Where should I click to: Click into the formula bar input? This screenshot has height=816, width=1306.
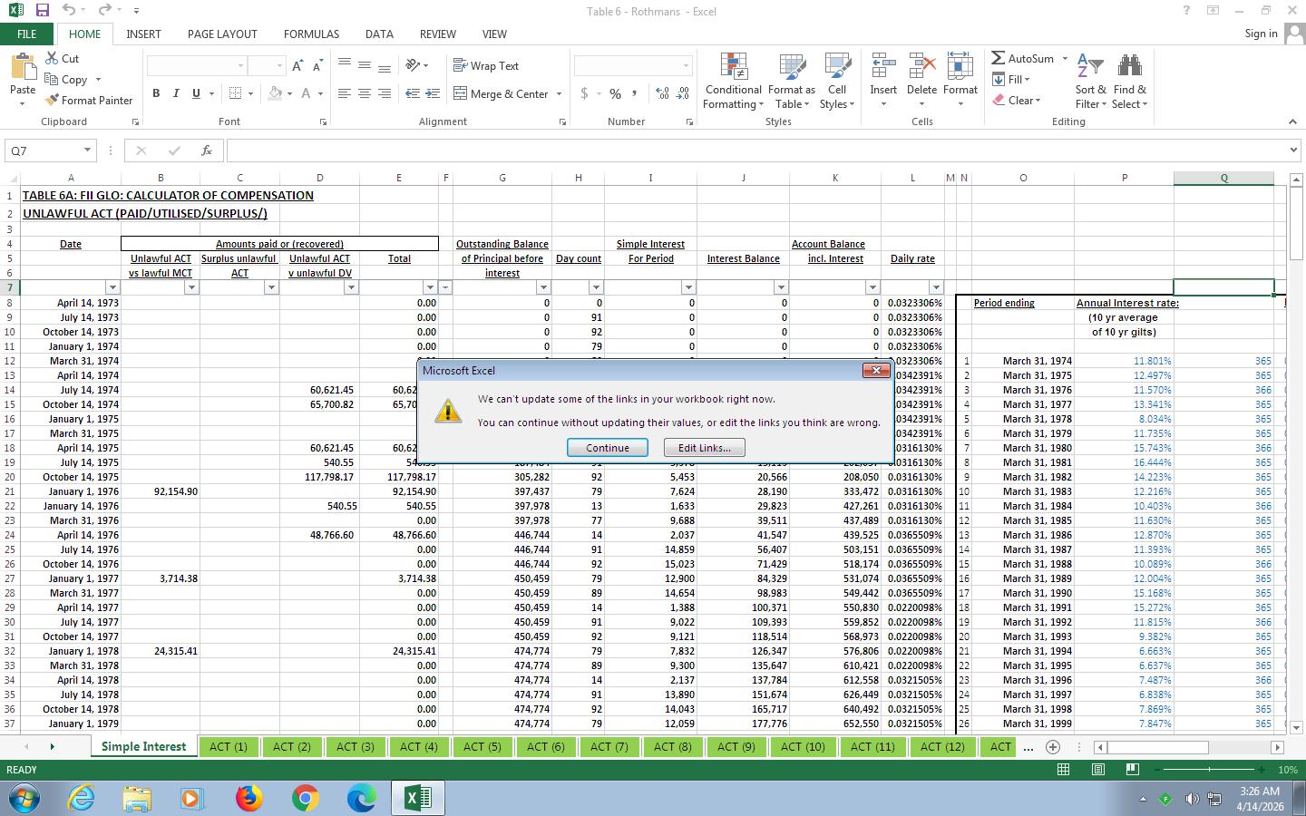(x=753, y=151)
